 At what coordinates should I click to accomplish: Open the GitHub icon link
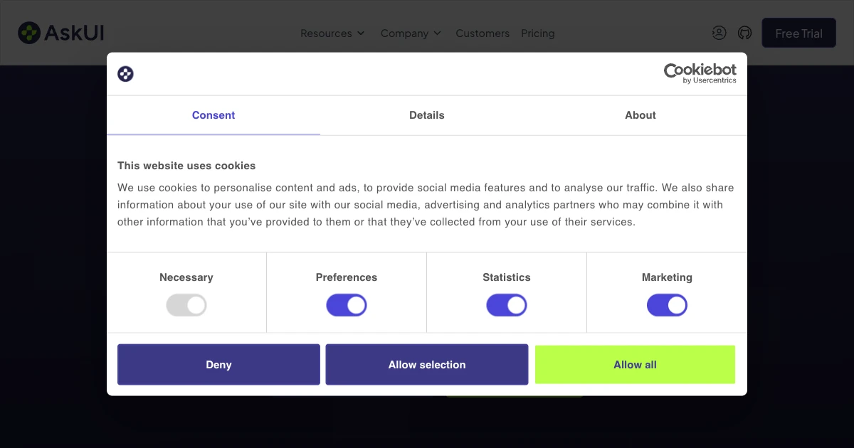tap(745, 33)
